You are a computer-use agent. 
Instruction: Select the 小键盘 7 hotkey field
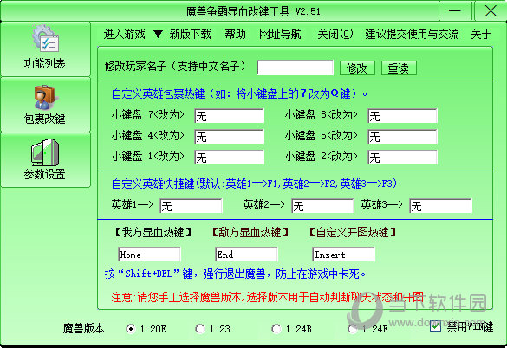tap(230, 116)
